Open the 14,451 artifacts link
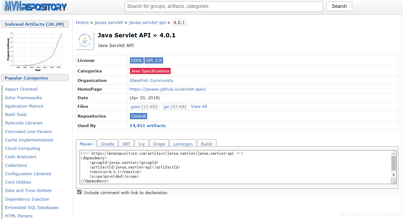The width and height of the screenshot is (403, 219). pyautogui.click(x=147, y=126)
